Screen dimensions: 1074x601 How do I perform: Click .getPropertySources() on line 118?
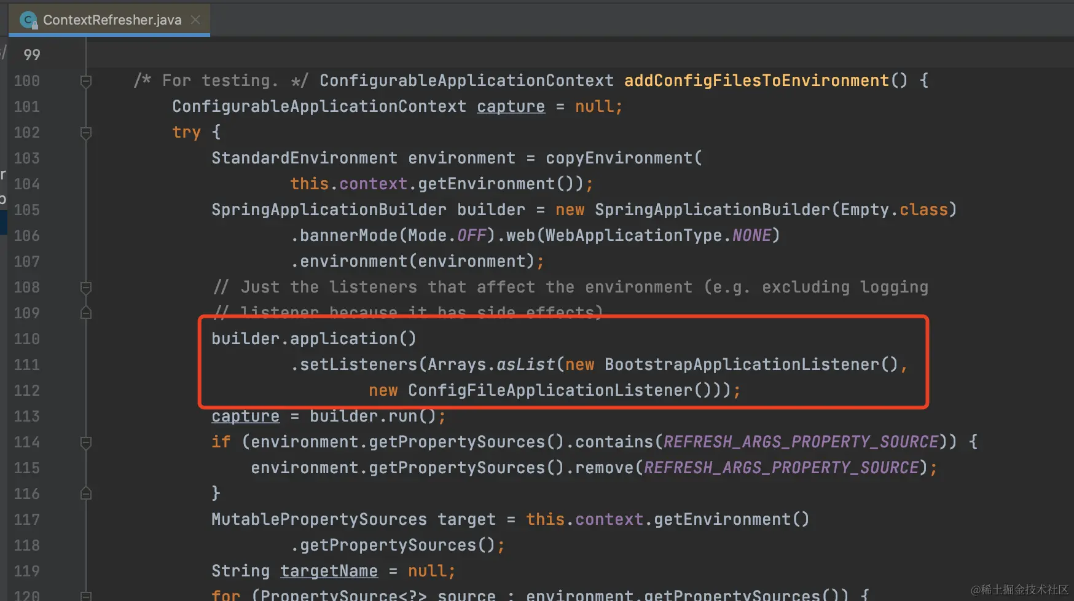(393, 545)
